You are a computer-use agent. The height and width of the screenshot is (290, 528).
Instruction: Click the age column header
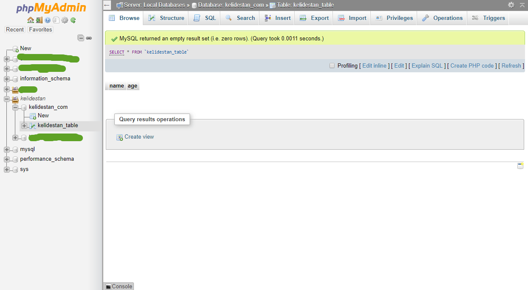[x=133, y=86]
